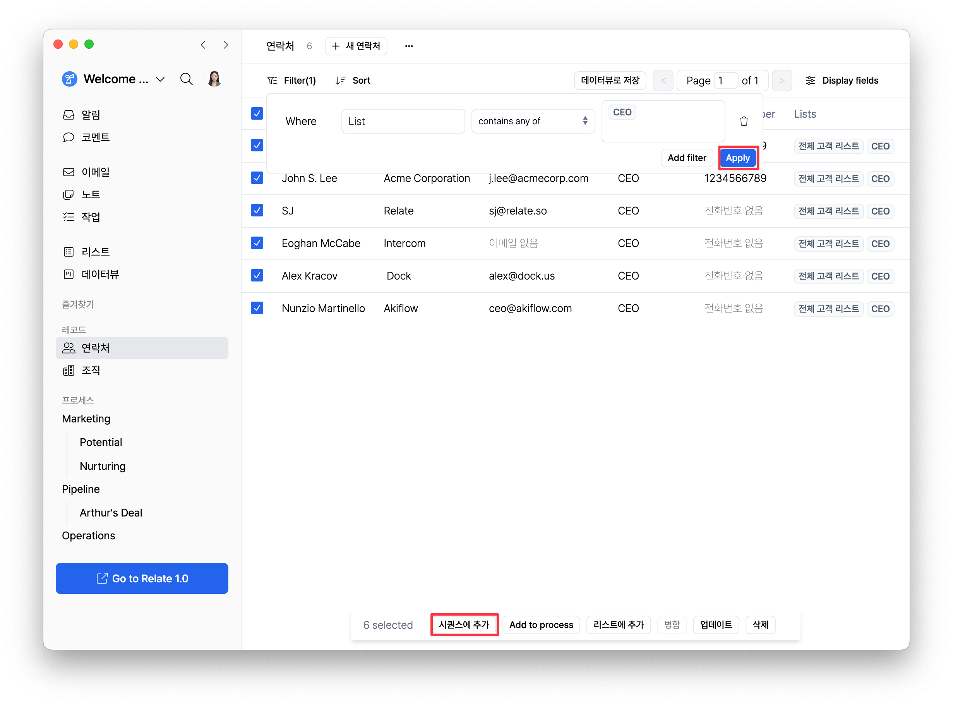Go to the next page arrow
The image size is (953, 707).
click(x=782, y=81)
